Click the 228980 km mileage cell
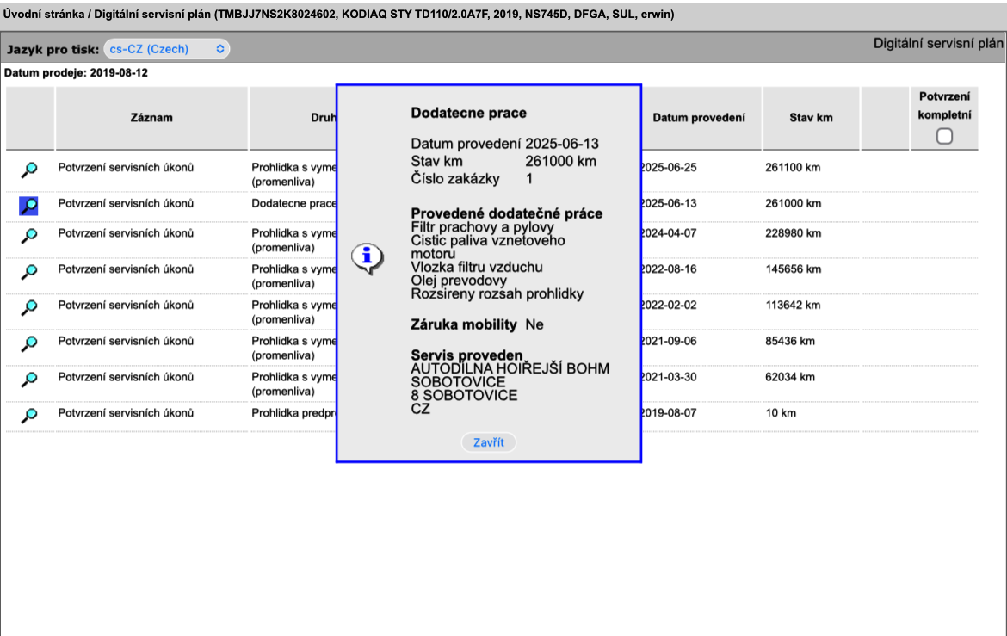This screenshot has width=1007, height=636. click(x=794, y=233)
